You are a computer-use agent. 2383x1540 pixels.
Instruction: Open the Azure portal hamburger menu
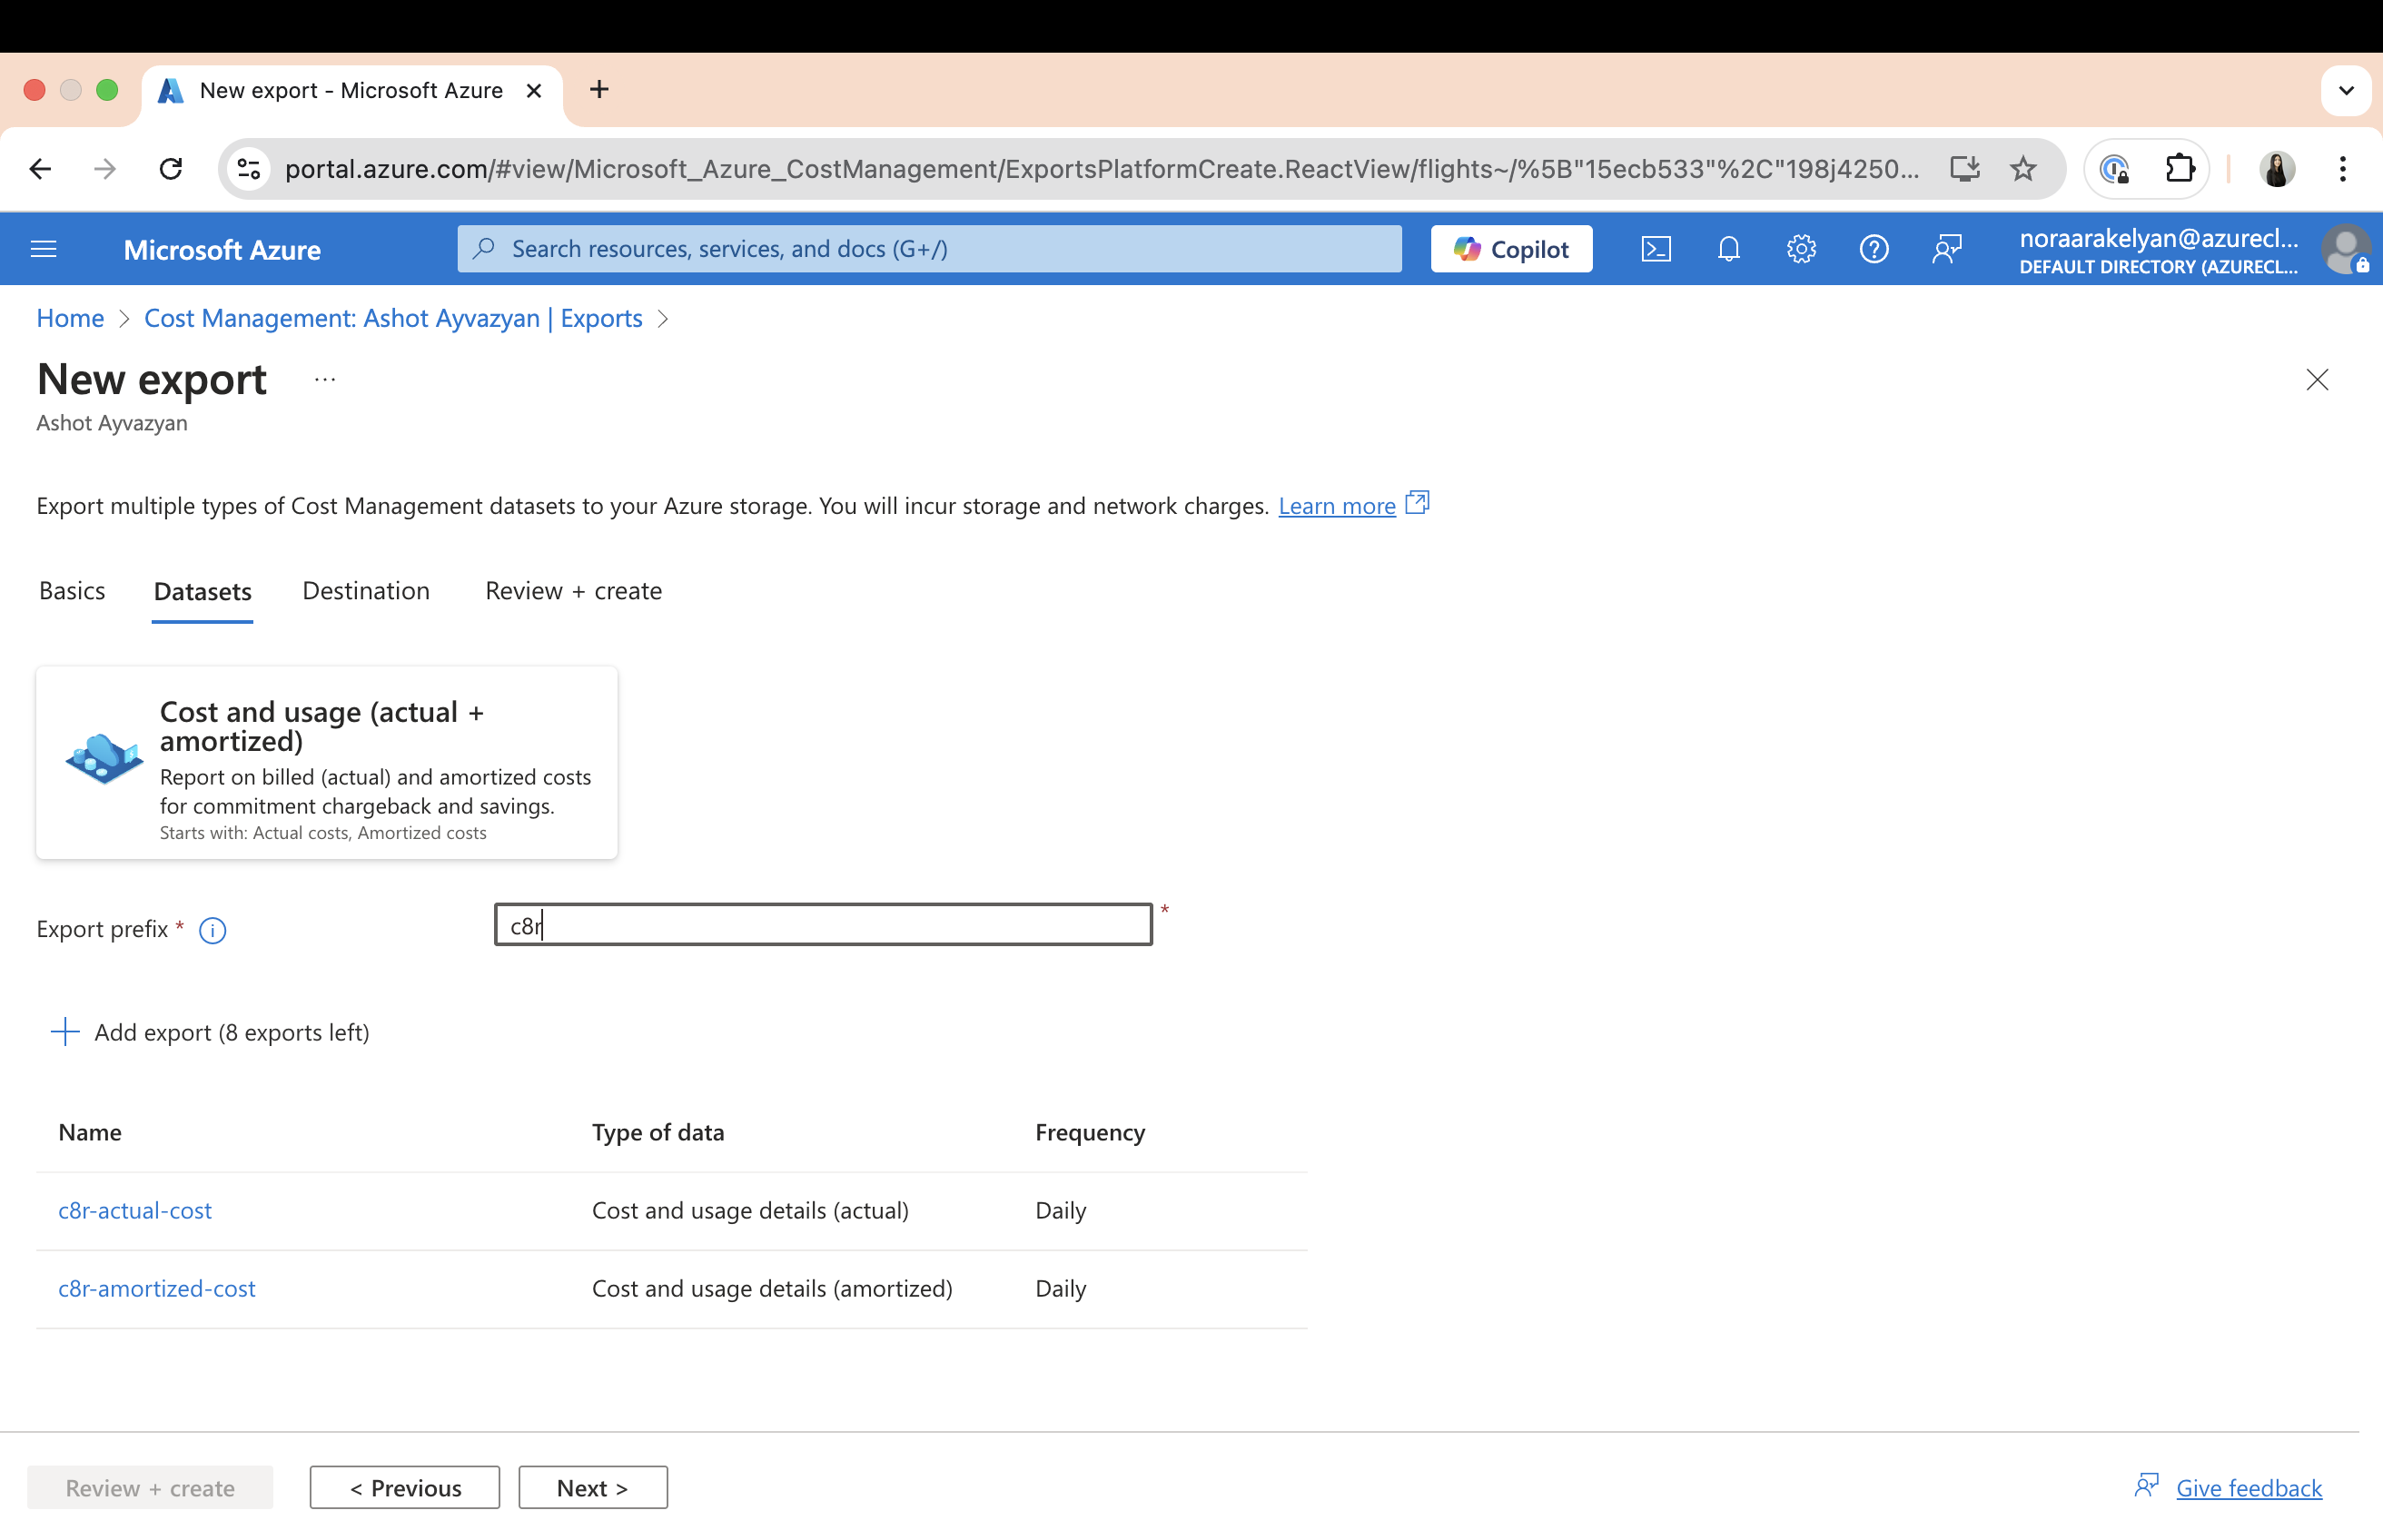[44, 249]
